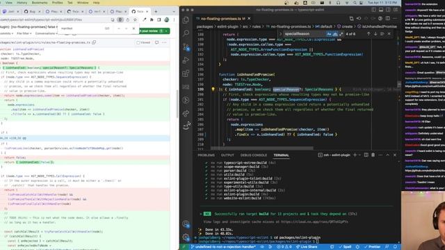This screenshot has width=445, height=250.
Task: Go to next match in VS Code find widget
Action: tap(375, 34)
